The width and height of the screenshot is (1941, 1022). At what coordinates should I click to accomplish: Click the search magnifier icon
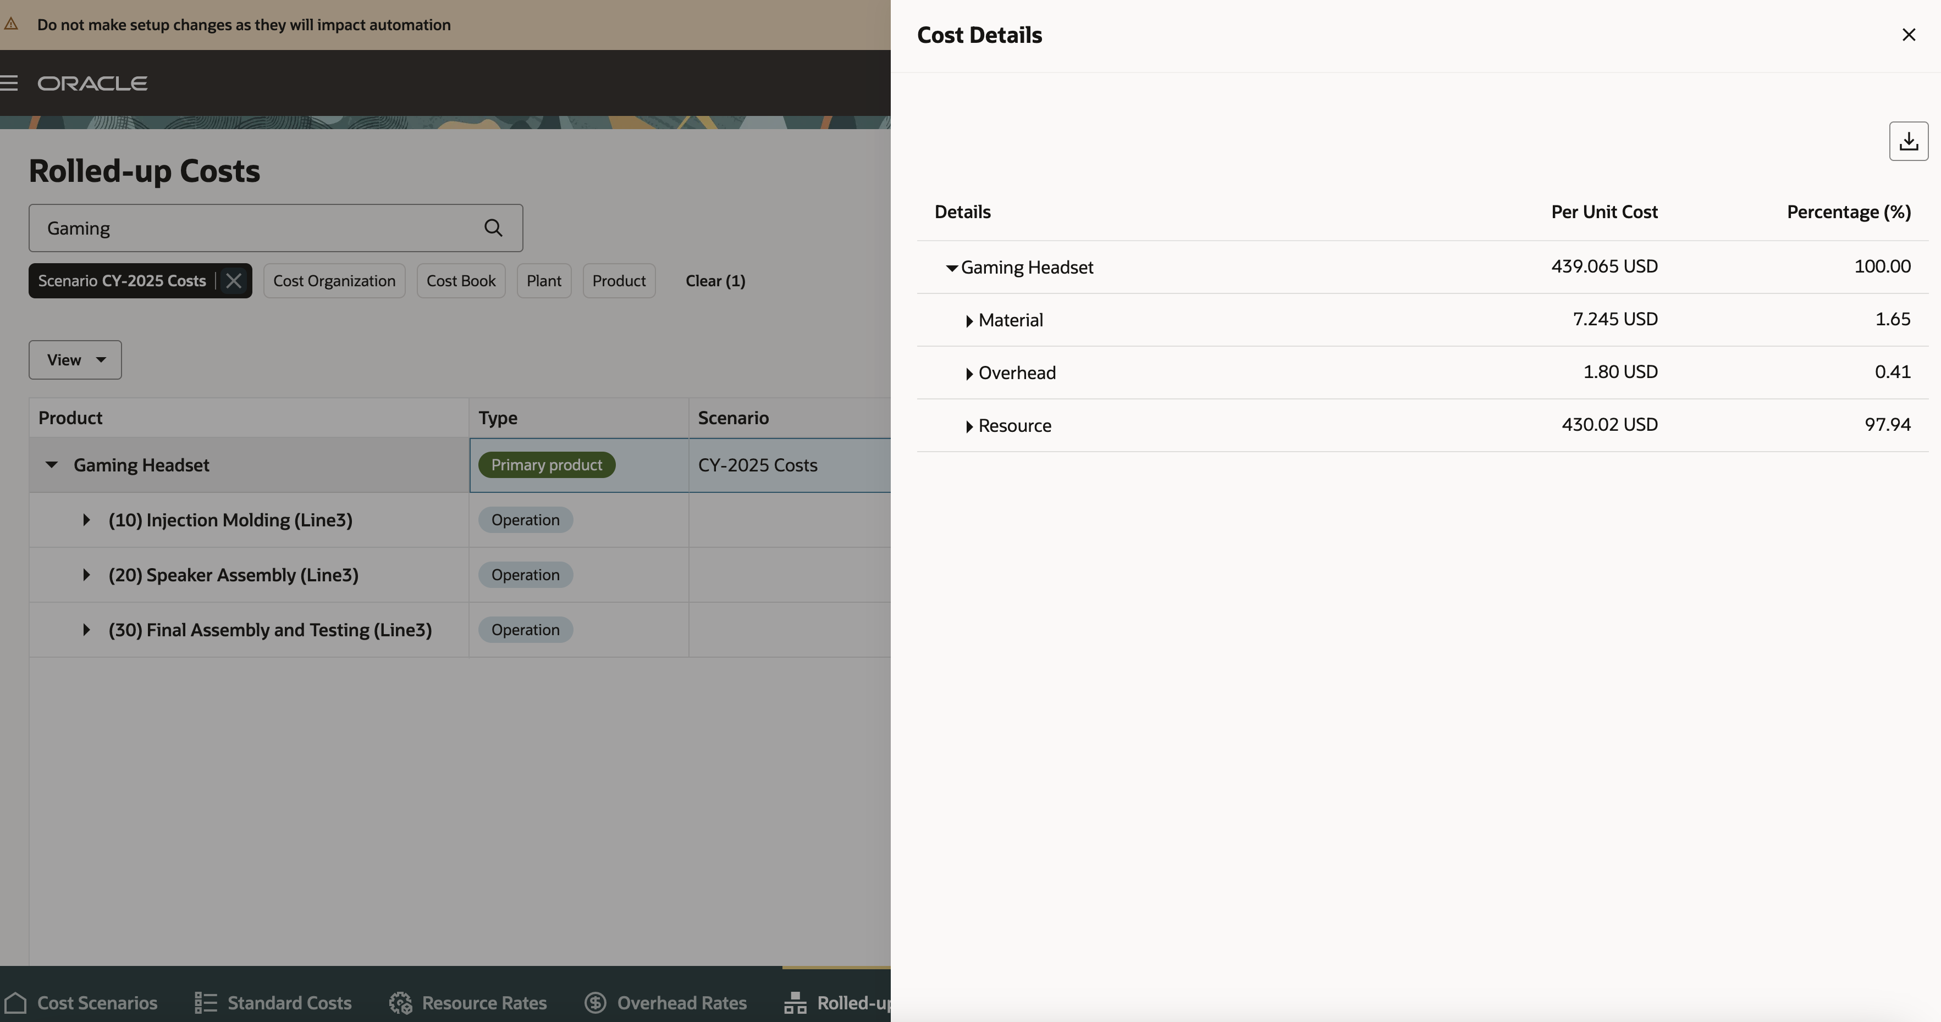pyautogui.click(x=493, y=227)
